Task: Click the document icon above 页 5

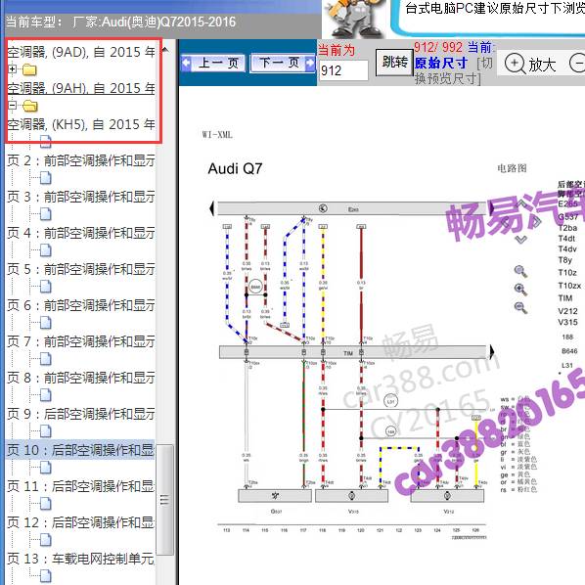Action: (46, 250)
